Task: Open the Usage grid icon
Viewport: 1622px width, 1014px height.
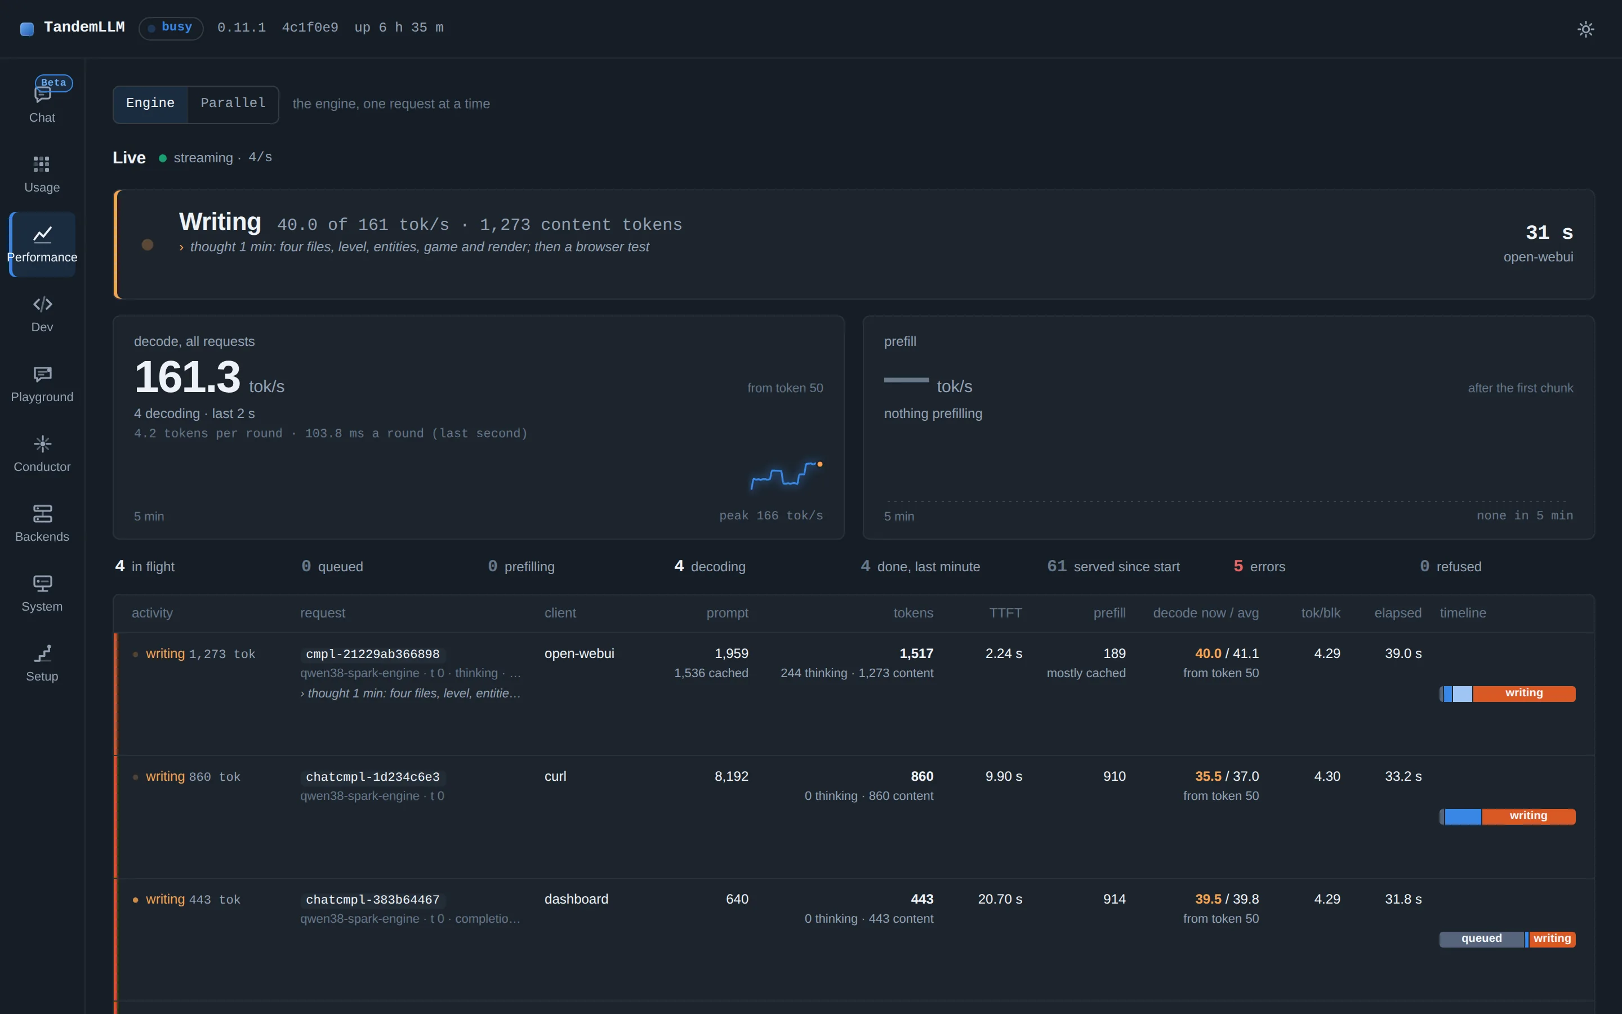Action: [42, 164]
